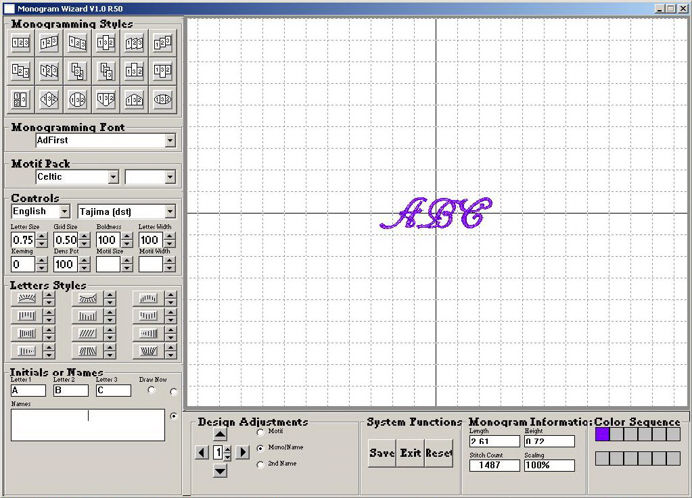Open the Tajima (dst) format dropdown

[170, 212]
